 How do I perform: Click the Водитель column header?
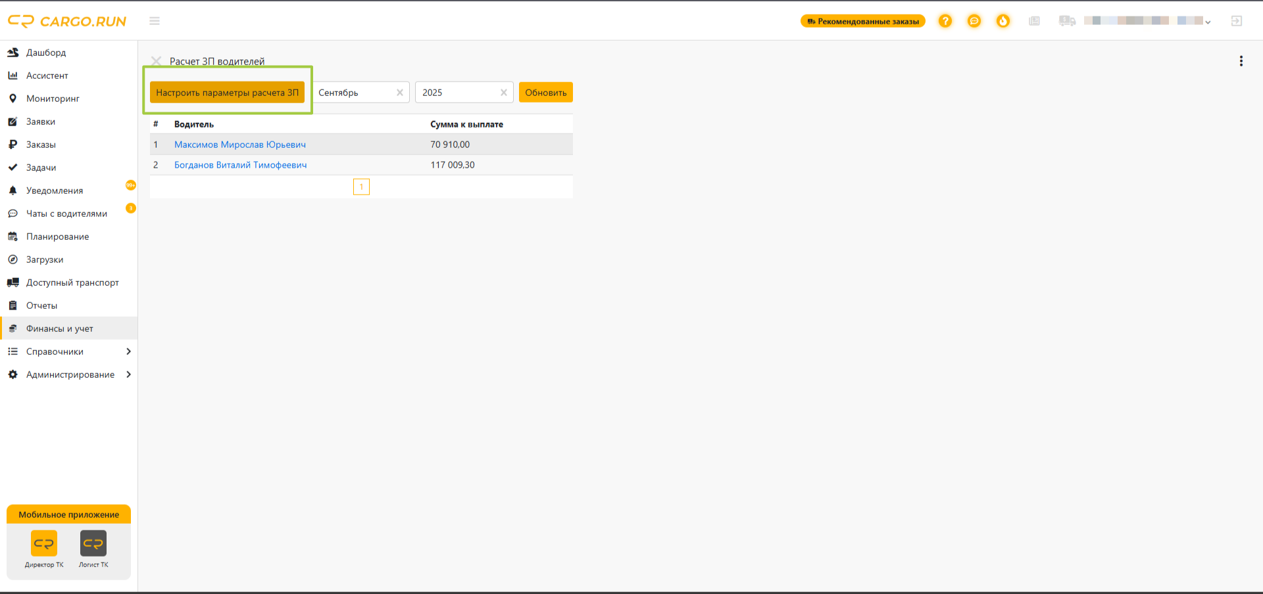click(x=194, y=124)
